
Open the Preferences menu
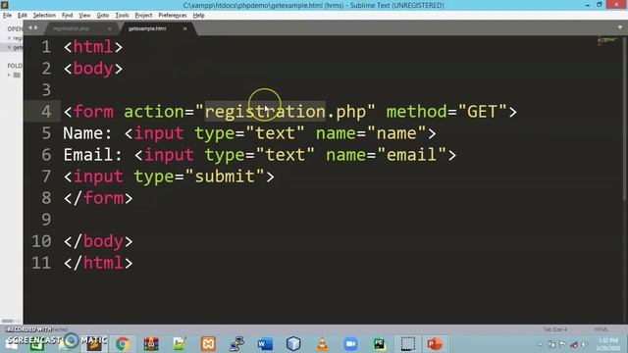[x=173, y=16]
